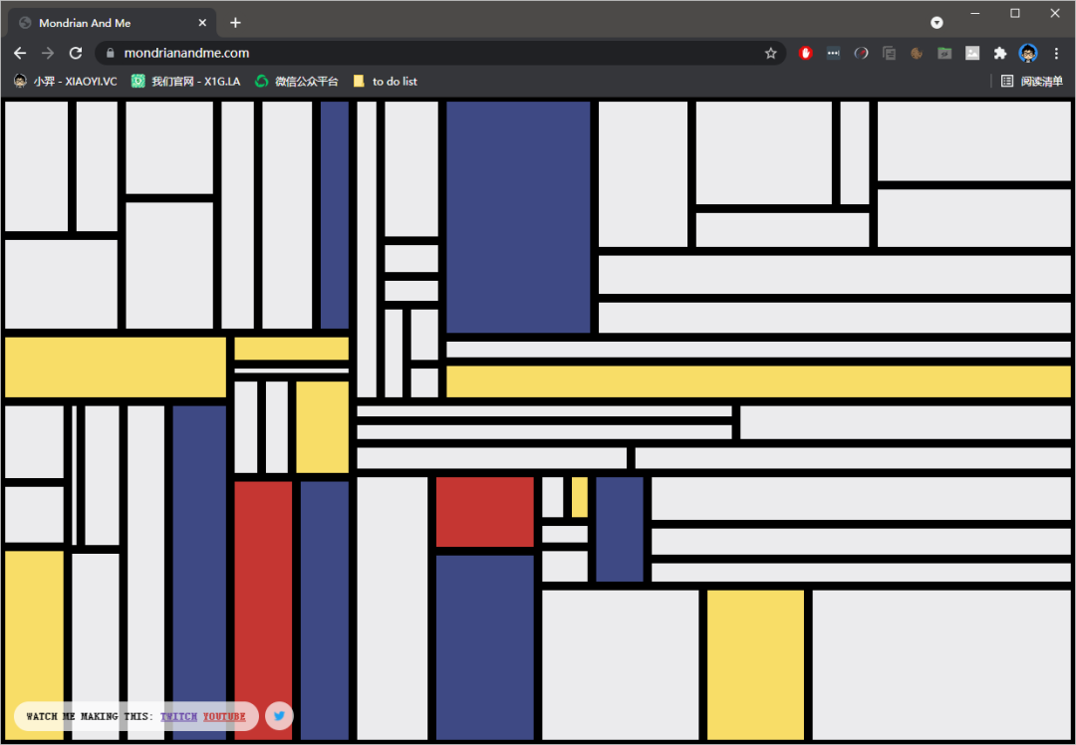The width and height of the screenshot is (1076, 745).
Task: Reload the page
Action: [76, 54]
